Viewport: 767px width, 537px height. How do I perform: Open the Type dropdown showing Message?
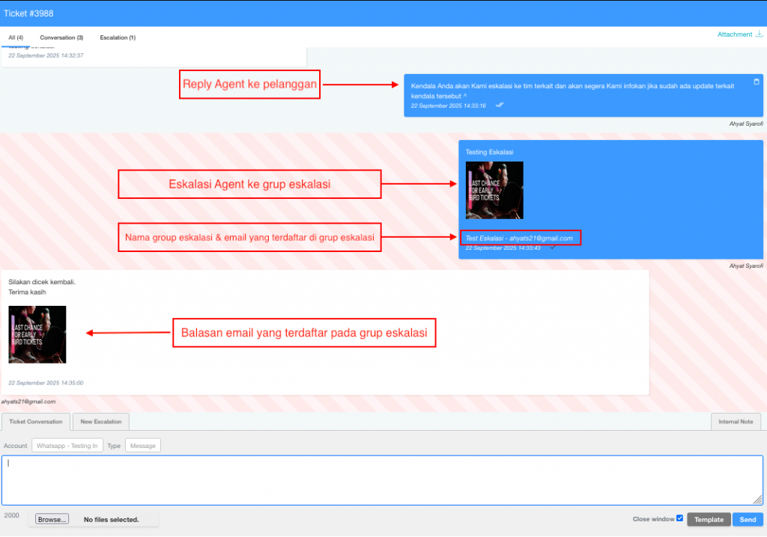click(142, 446)
